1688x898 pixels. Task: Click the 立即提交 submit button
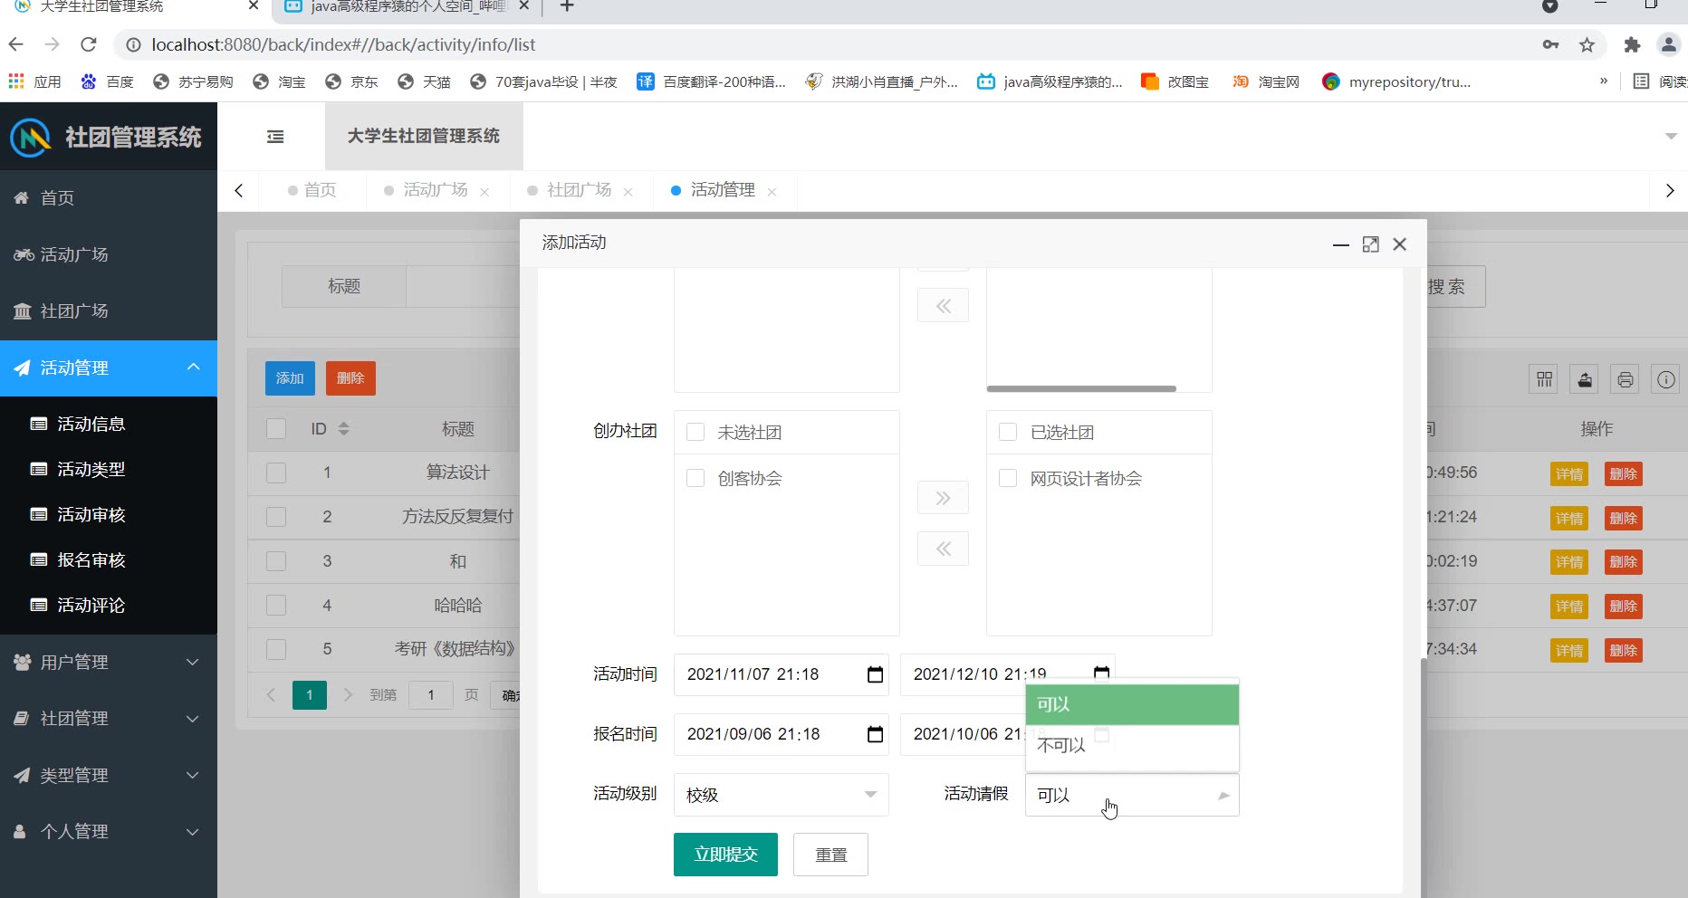(725, 855)
